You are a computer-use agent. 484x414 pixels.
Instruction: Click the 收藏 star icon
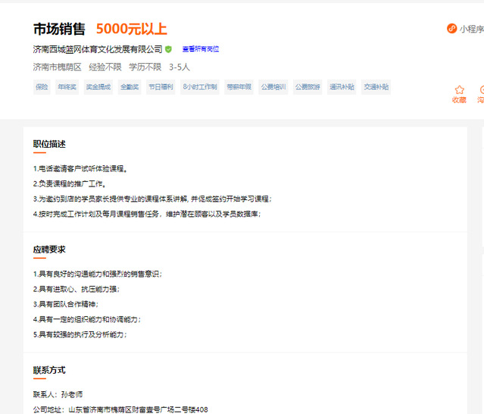pyautogui.click(x=459, y=89)
